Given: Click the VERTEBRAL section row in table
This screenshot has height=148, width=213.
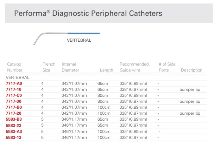Looking at the screenshot, I should click(106, 77).
